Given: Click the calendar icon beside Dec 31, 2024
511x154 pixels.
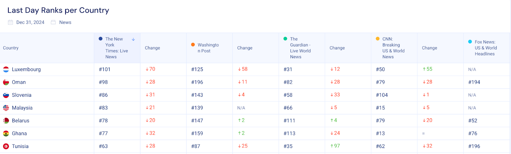Looking at the screenshot, I should pos(11,22).
